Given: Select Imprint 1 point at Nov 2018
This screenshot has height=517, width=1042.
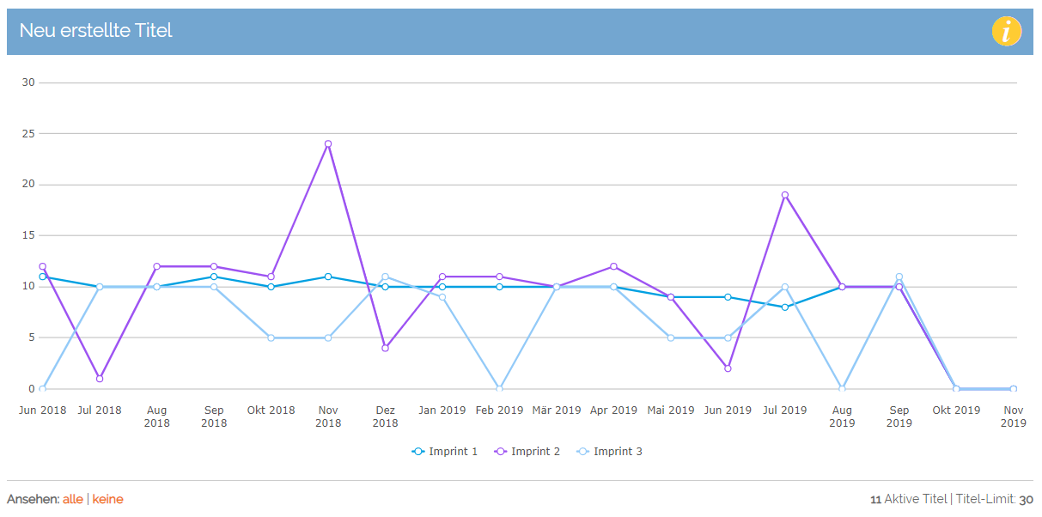Looking at the screenshot, I should [328, 277].
